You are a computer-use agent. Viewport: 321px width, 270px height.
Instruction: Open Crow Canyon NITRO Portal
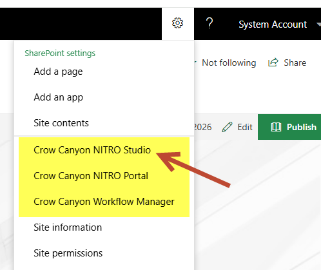point(91,176)
